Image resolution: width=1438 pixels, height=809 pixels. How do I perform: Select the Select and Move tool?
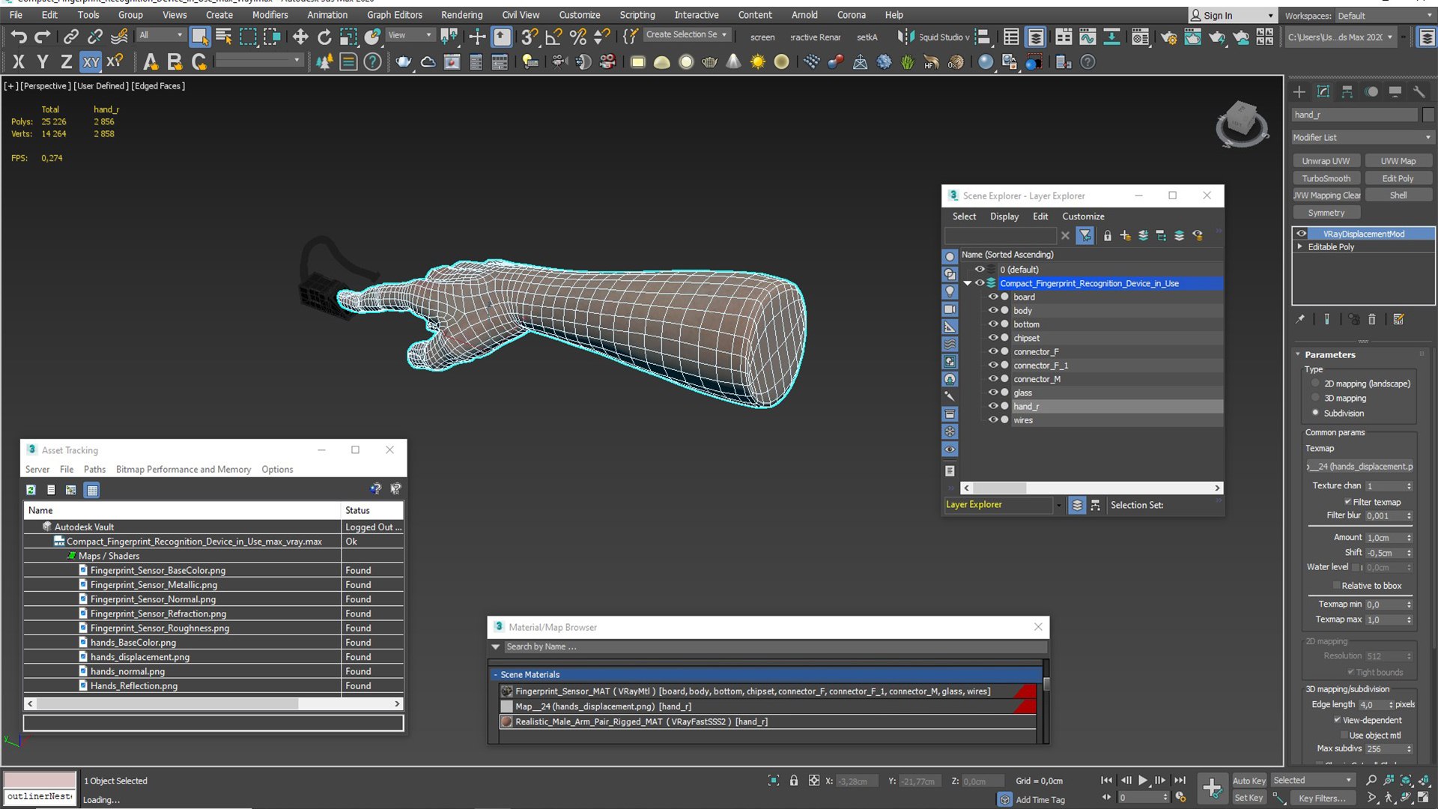(300, 36)
